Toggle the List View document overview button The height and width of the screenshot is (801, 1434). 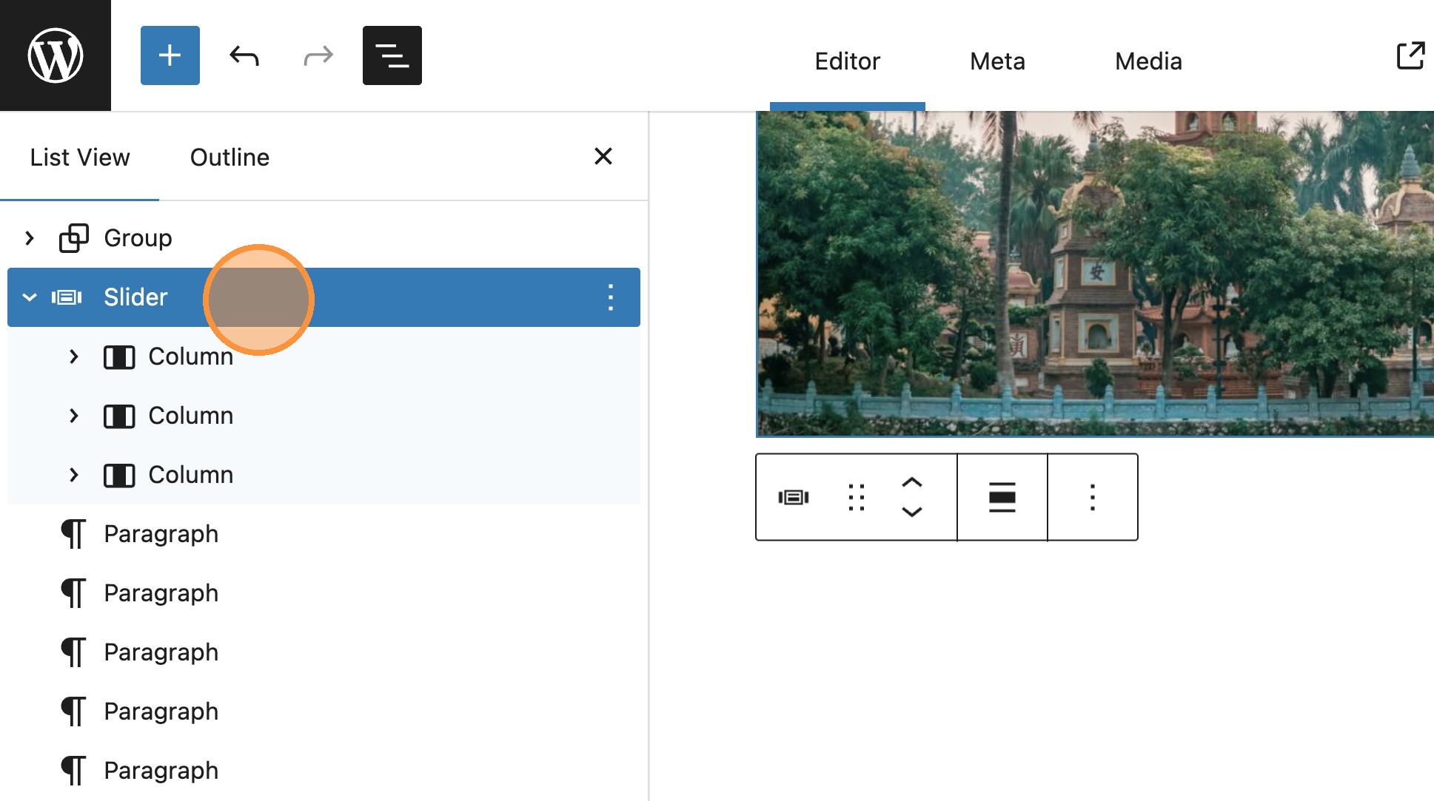[x=392, y=55]
